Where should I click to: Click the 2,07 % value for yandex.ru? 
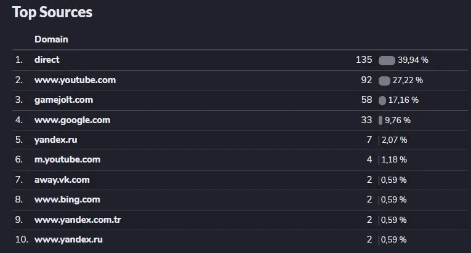click(x=395, y=140)
